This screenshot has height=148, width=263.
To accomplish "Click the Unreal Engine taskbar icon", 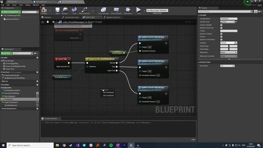I will click(131, 145).
